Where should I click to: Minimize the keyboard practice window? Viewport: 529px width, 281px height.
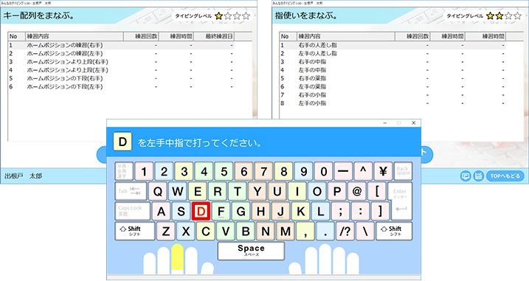tap(385, 123)
